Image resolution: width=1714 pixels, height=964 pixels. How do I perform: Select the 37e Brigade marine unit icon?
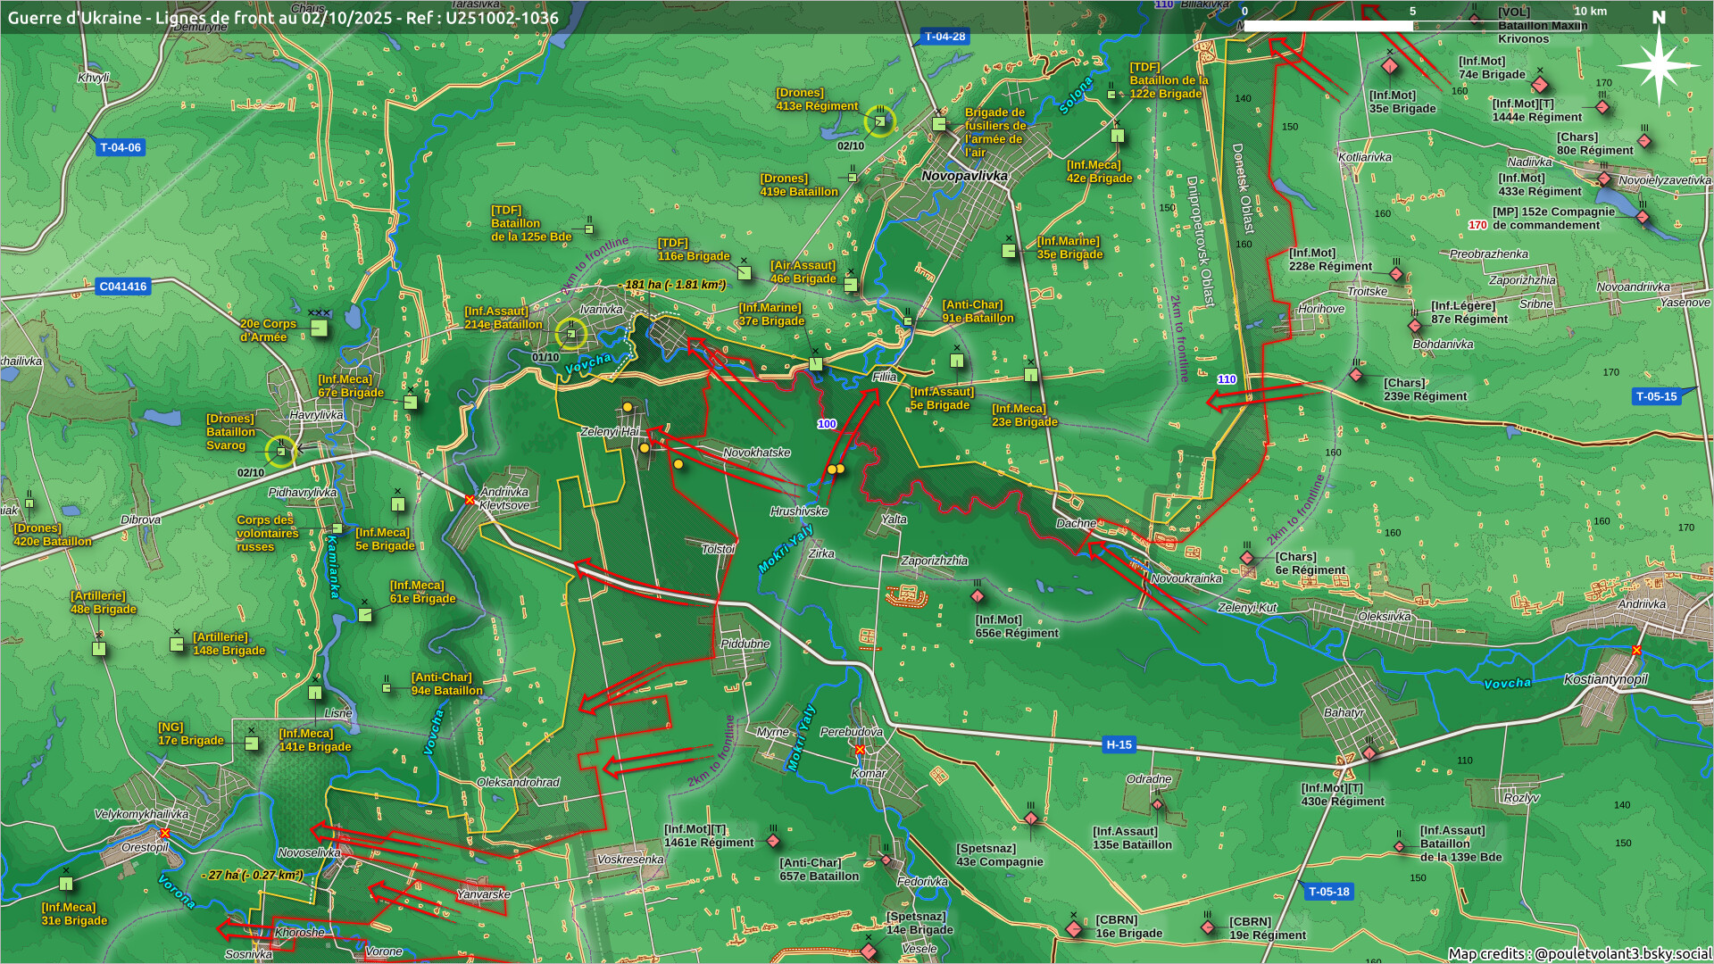[815, 363]
